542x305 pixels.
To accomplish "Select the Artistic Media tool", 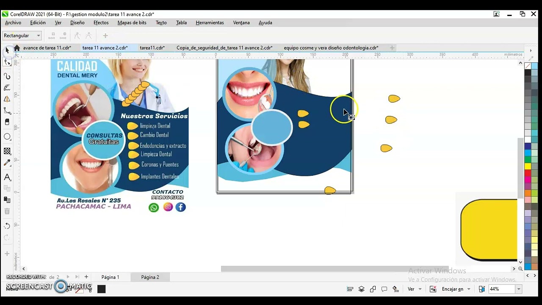I will pyautogui.click(x=7, y=88).
